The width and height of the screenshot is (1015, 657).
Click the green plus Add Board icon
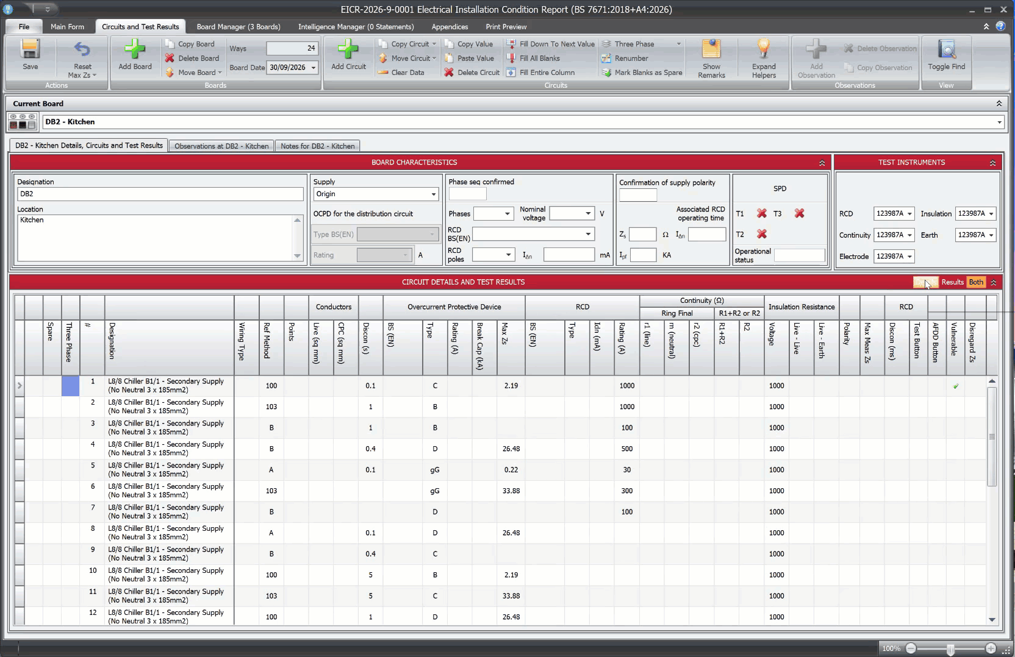(x=135, y=49)
